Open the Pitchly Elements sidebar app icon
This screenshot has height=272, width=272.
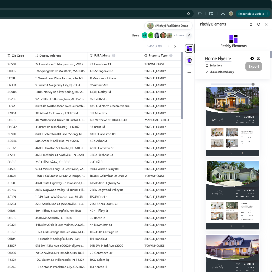(x=189, y=48)
